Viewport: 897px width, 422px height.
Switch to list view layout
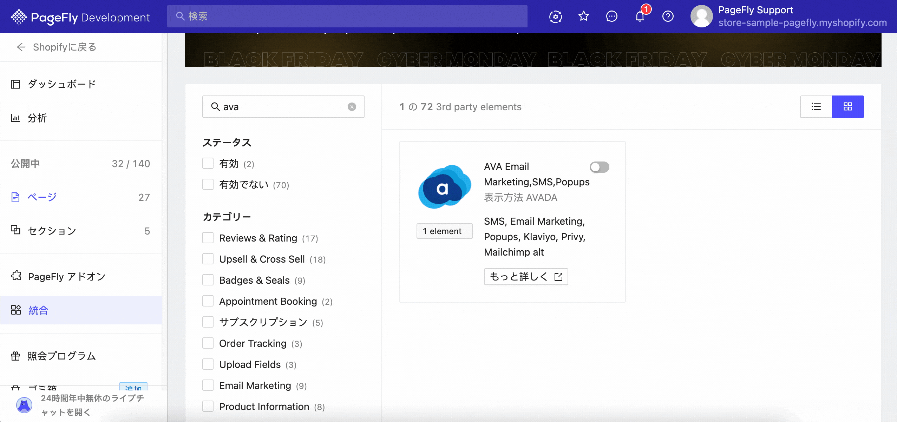coord(816,107)
